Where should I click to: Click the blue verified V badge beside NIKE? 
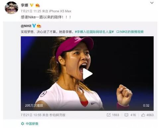(x=34, y=26)
